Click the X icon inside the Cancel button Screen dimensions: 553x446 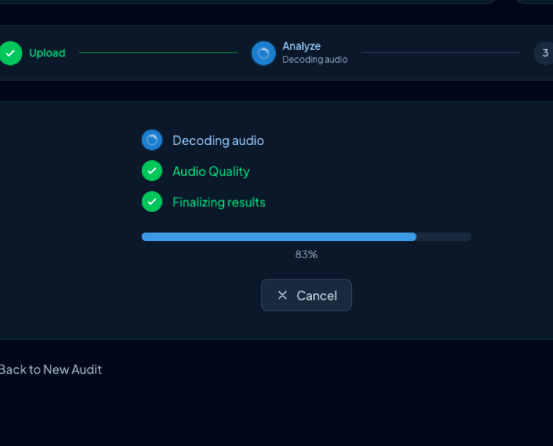282,295
